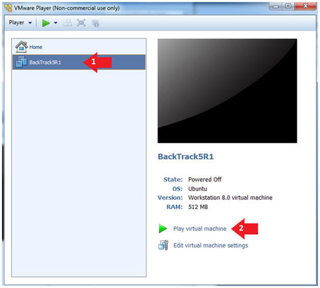The height and width of the screenshot is (288, 320).
Task: Click the VMware Player title bar icon
Action: tap(8, 8)
